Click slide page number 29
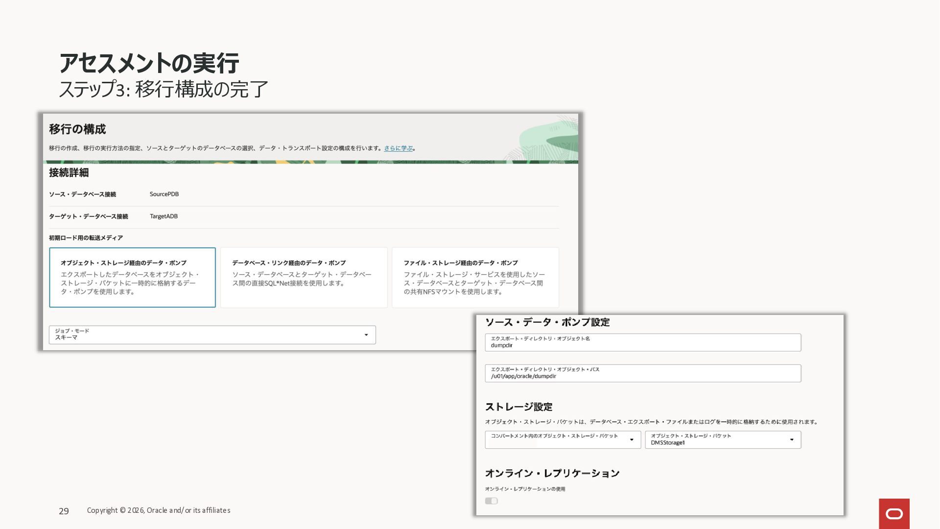This screenshot has width=940, height=529. [x=64, y=511]
